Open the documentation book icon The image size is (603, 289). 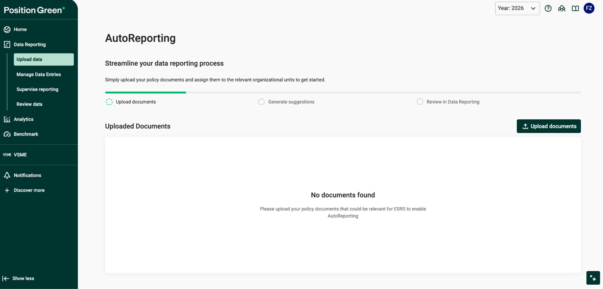(x=575, y=8)
